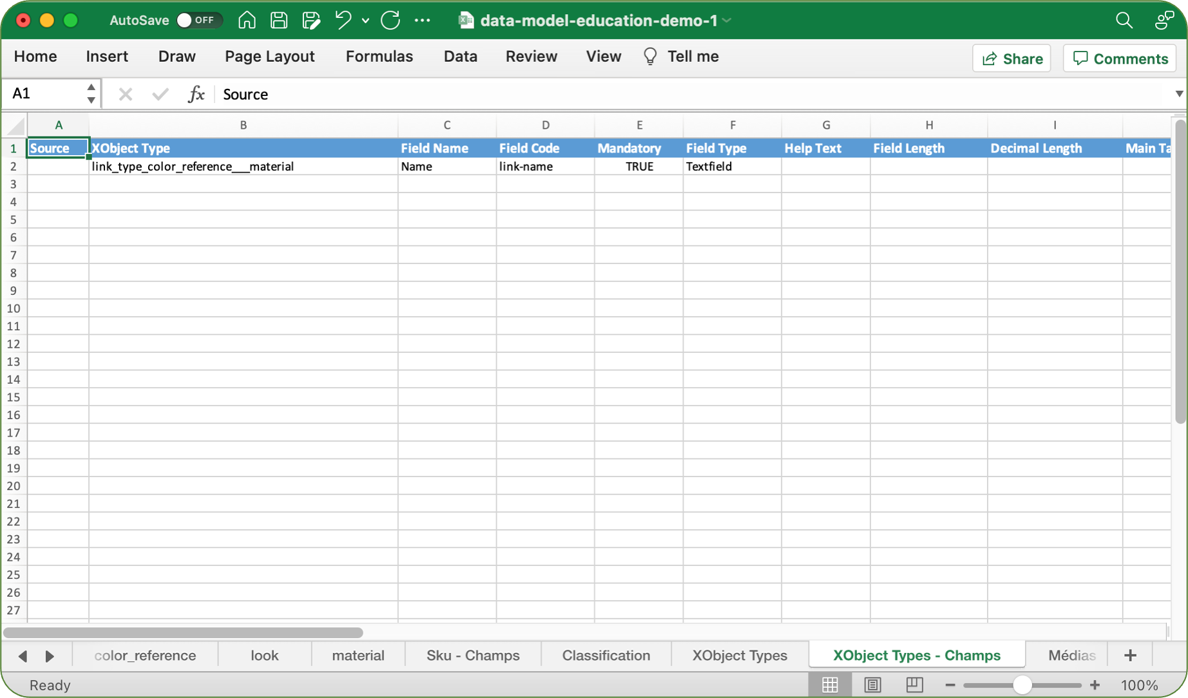
Task: Click the Decimal Length header cell
Action: [1055, 148]
